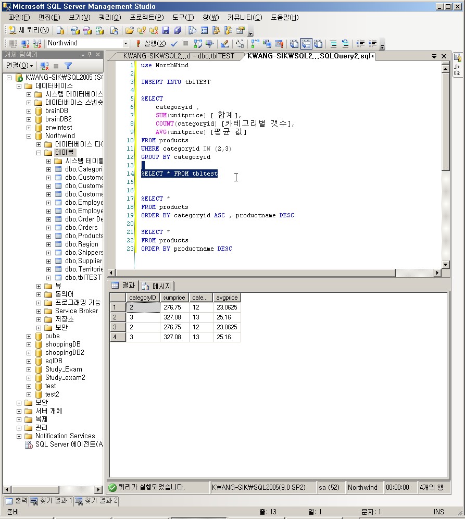Click Decrease Indent toolbar icon
465x519 pixels.
point(360,43)
